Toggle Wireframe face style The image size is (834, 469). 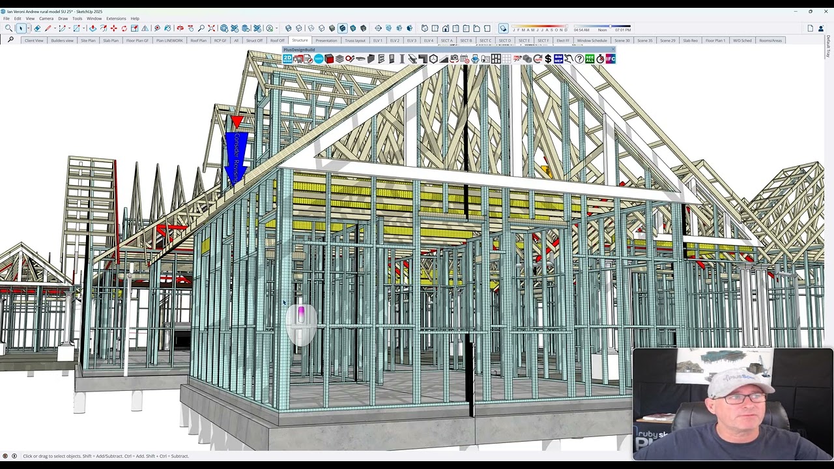[x=311, y=28]
